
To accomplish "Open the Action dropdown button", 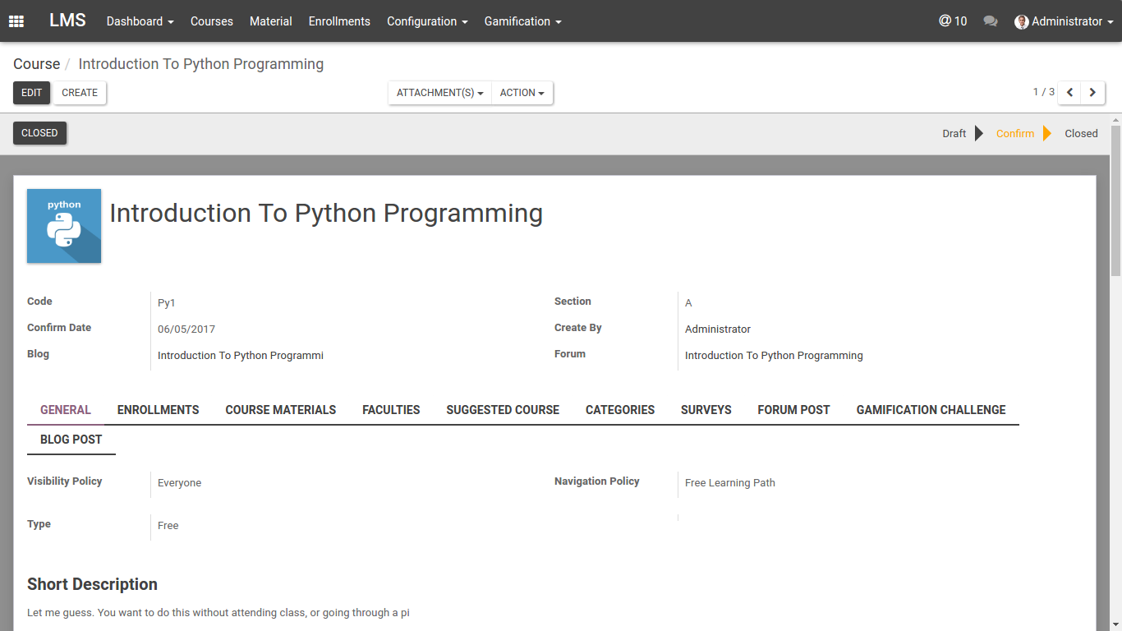I will tap(522, 93).
